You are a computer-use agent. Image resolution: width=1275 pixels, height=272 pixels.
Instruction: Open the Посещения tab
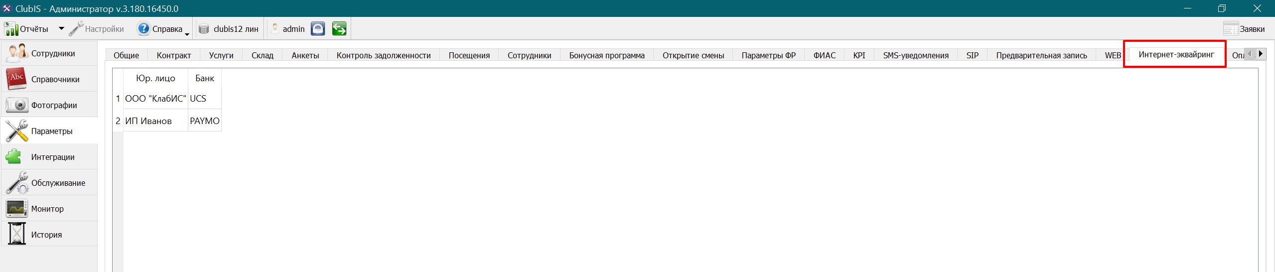click(469, 55)
